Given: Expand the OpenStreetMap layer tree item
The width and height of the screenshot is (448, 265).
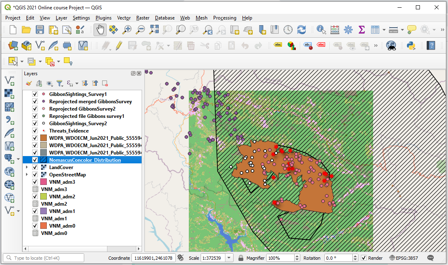Looking at the screenshot, I should 27,175.
